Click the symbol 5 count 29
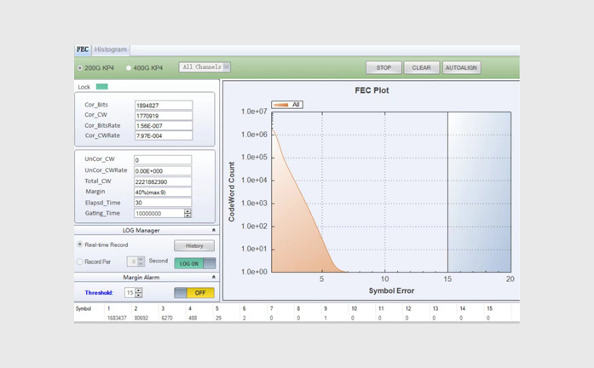The height and width of the screenshot is (368, 594). [x=218, y=318]
